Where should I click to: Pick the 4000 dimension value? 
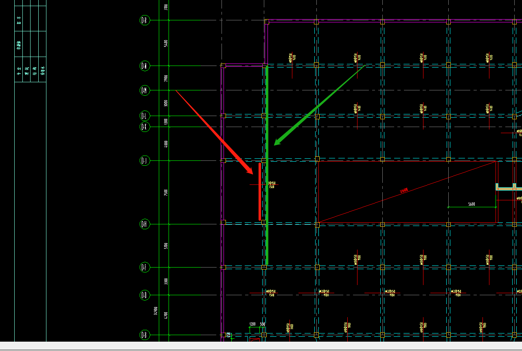tap(166, 144)
